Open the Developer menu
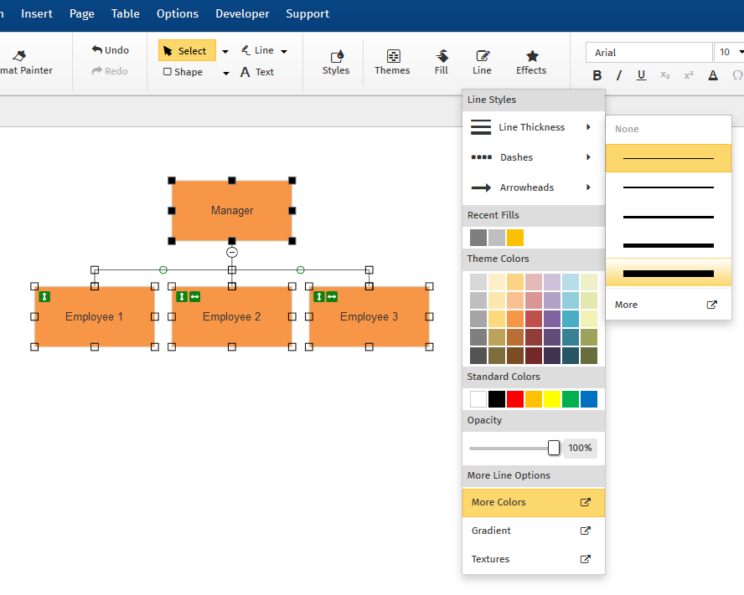Viewport: 744px width, 595px height. click(242, 14)
